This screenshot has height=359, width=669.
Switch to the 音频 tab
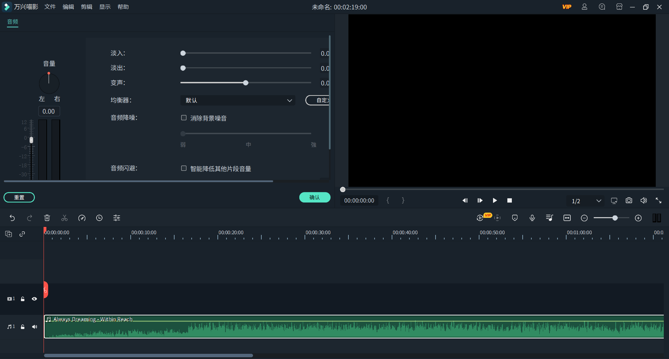pos(13,22)
